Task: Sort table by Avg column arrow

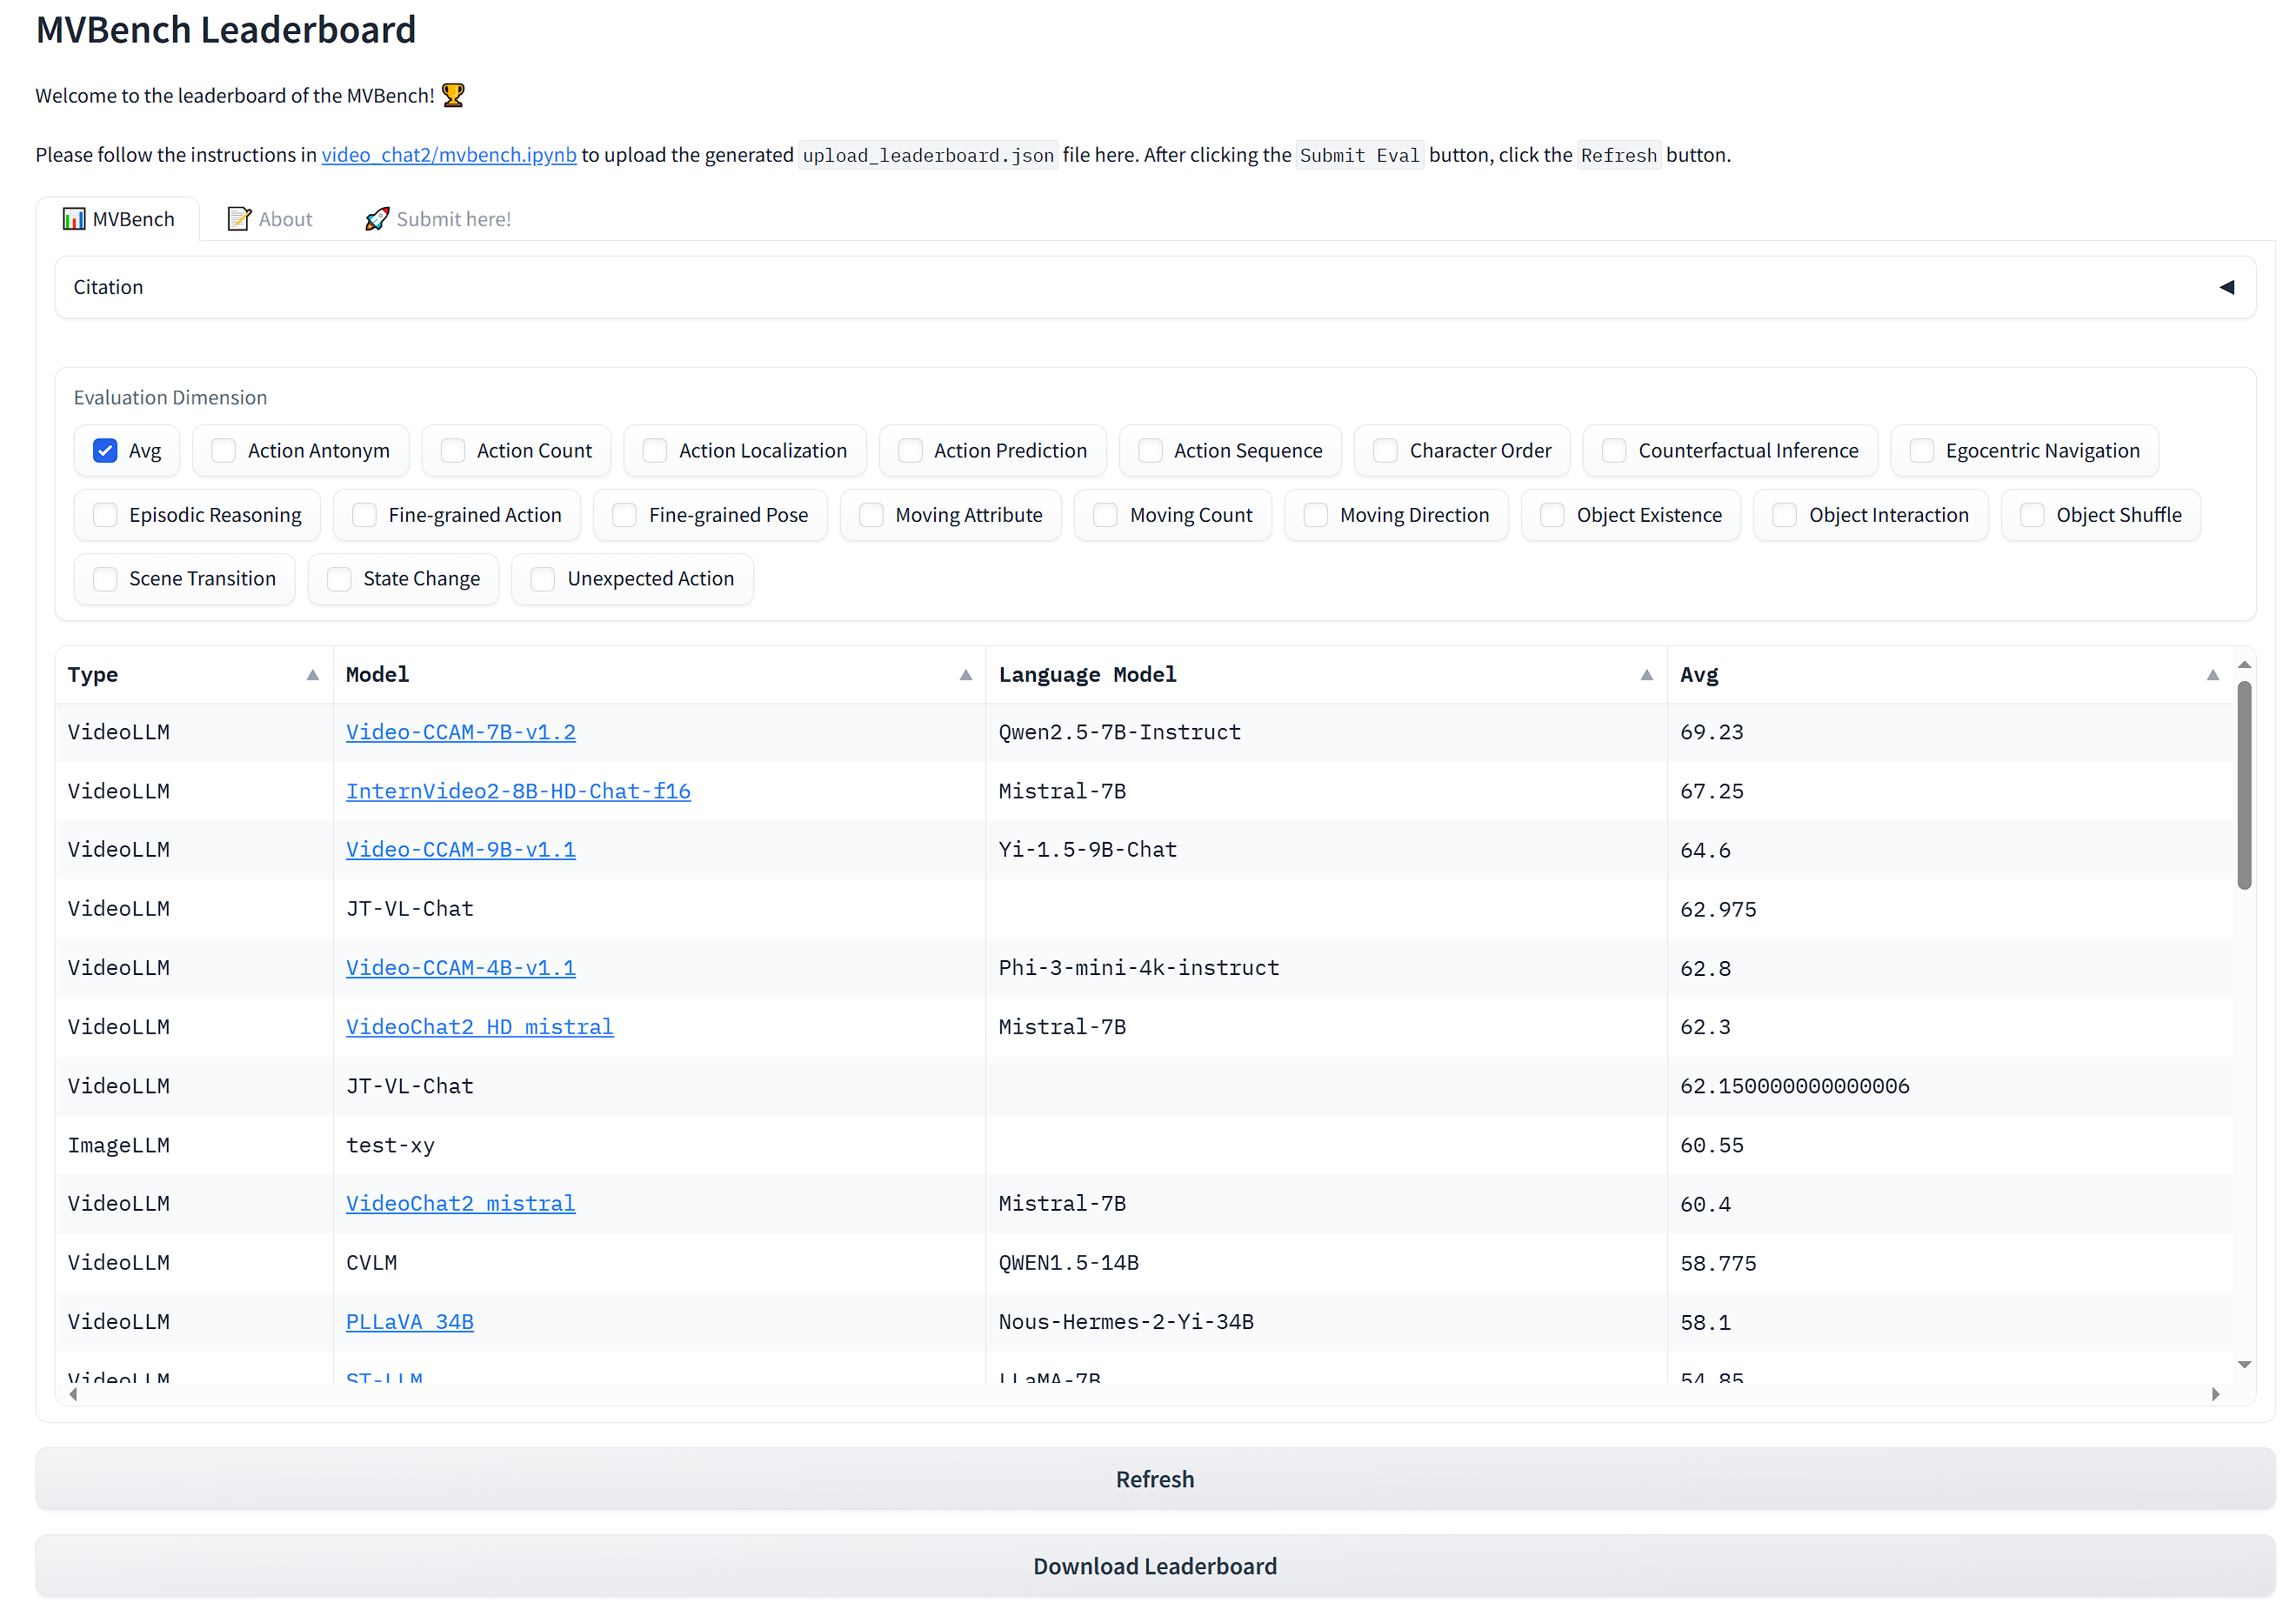Action: 2212,675
